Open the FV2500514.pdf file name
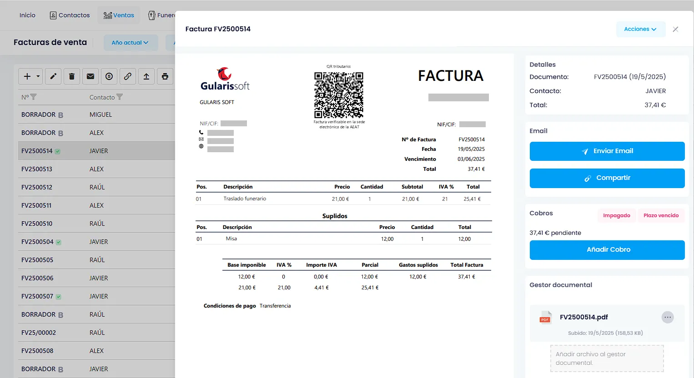This screenshot has height=378, width=694. [x=584, y=317]
